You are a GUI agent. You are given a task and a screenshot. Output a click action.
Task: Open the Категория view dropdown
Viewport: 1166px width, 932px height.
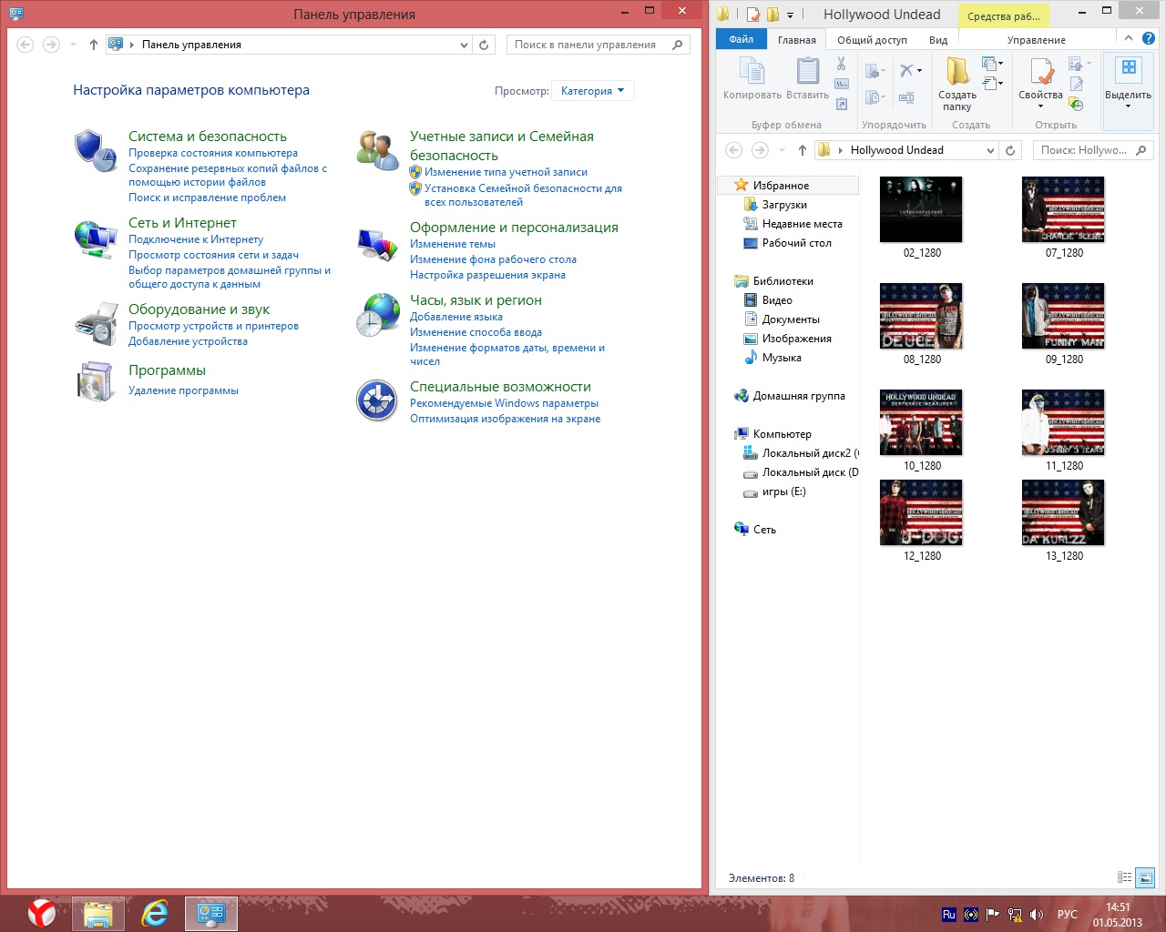593,91
